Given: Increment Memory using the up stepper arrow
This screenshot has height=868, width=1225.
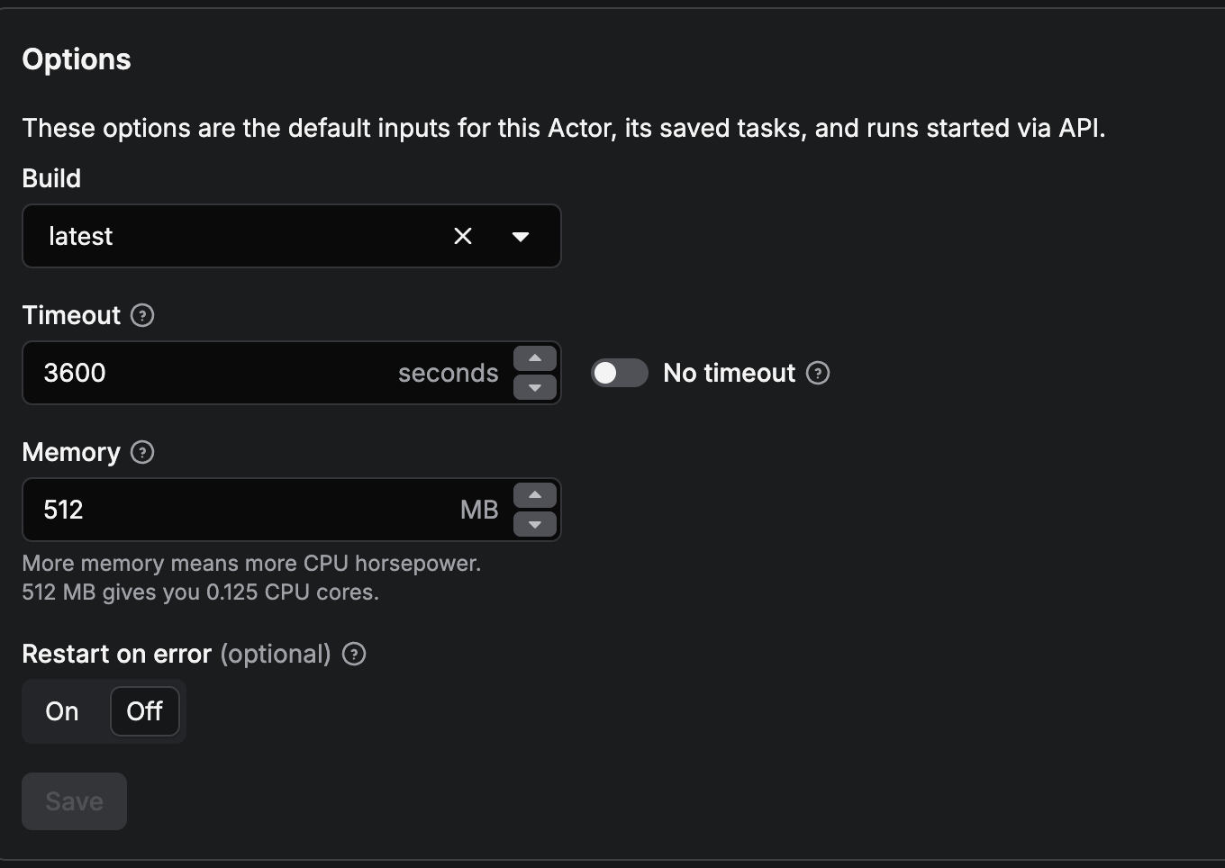Looking at the screenshot, I should [x=535, y=495].
